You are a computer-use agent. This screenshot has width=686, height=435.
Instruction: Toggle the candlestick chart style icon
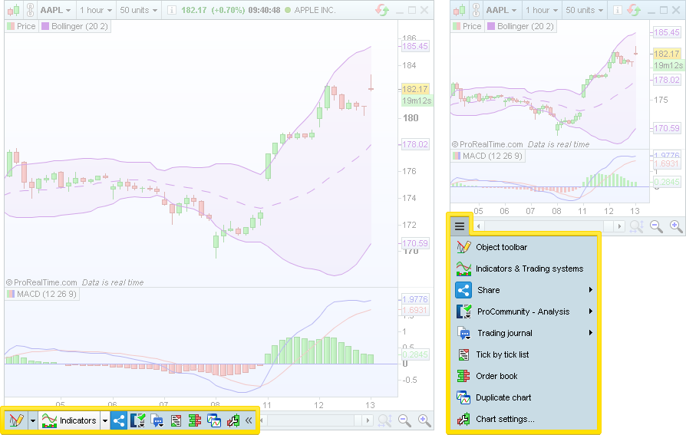12,10
